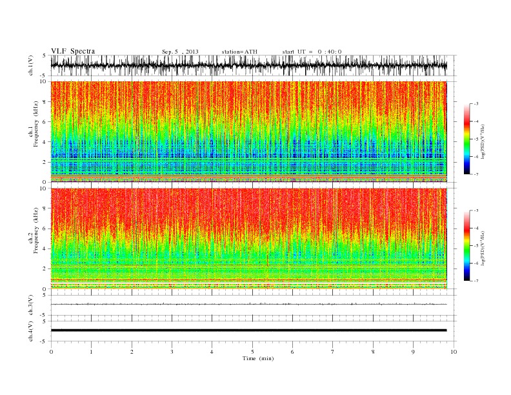The image size is (511, 395).
Task: Click the ch.1 spectrogram plot
Action: 249,132
